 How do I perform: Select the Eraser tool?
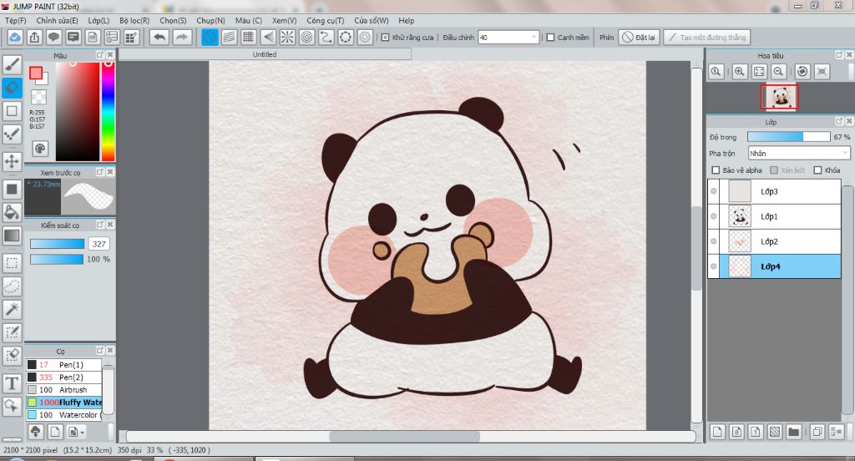point(12,88)
